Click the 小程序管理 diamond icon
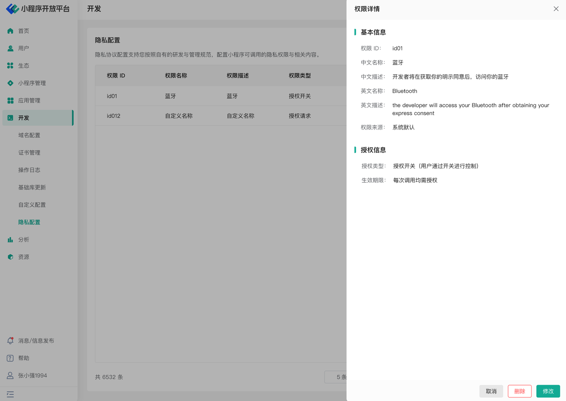This screenshot has height=401, width=566. [x=10, y=83]
